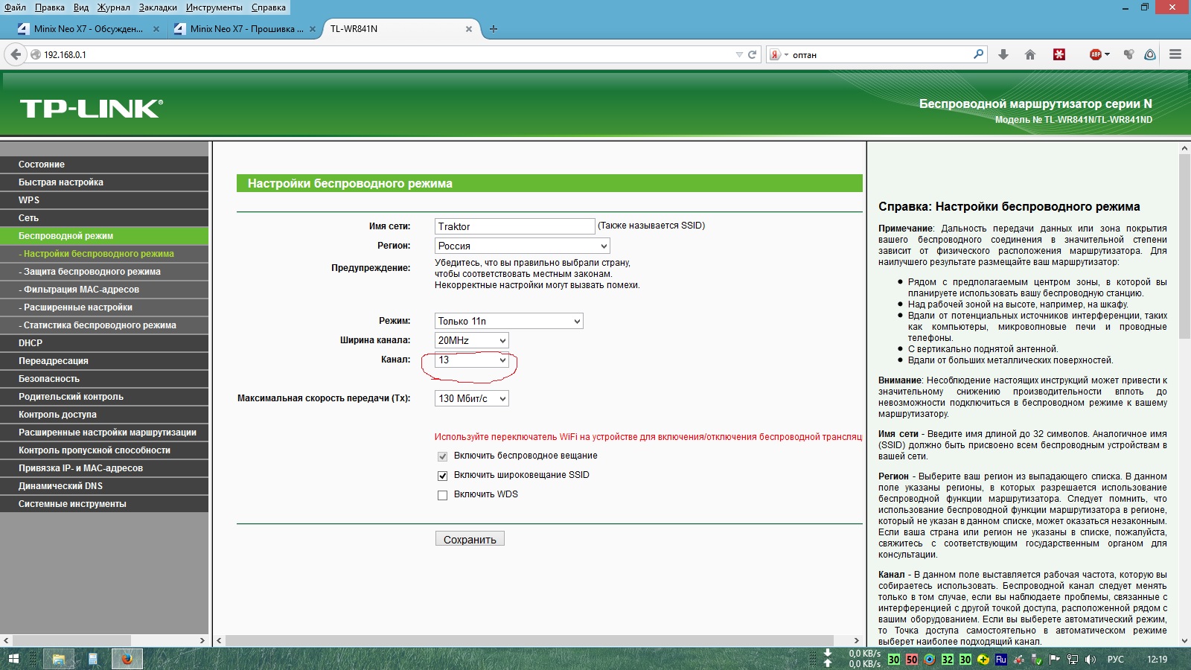Toggle the 'Включить широковещание SSID' checkbox
This screenshot has height=670, width=1191.
pos(443,476)
